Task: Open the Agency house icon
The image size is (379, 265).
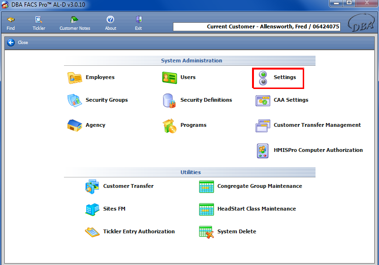Action: pyautogui.click(x=75, y=125)
